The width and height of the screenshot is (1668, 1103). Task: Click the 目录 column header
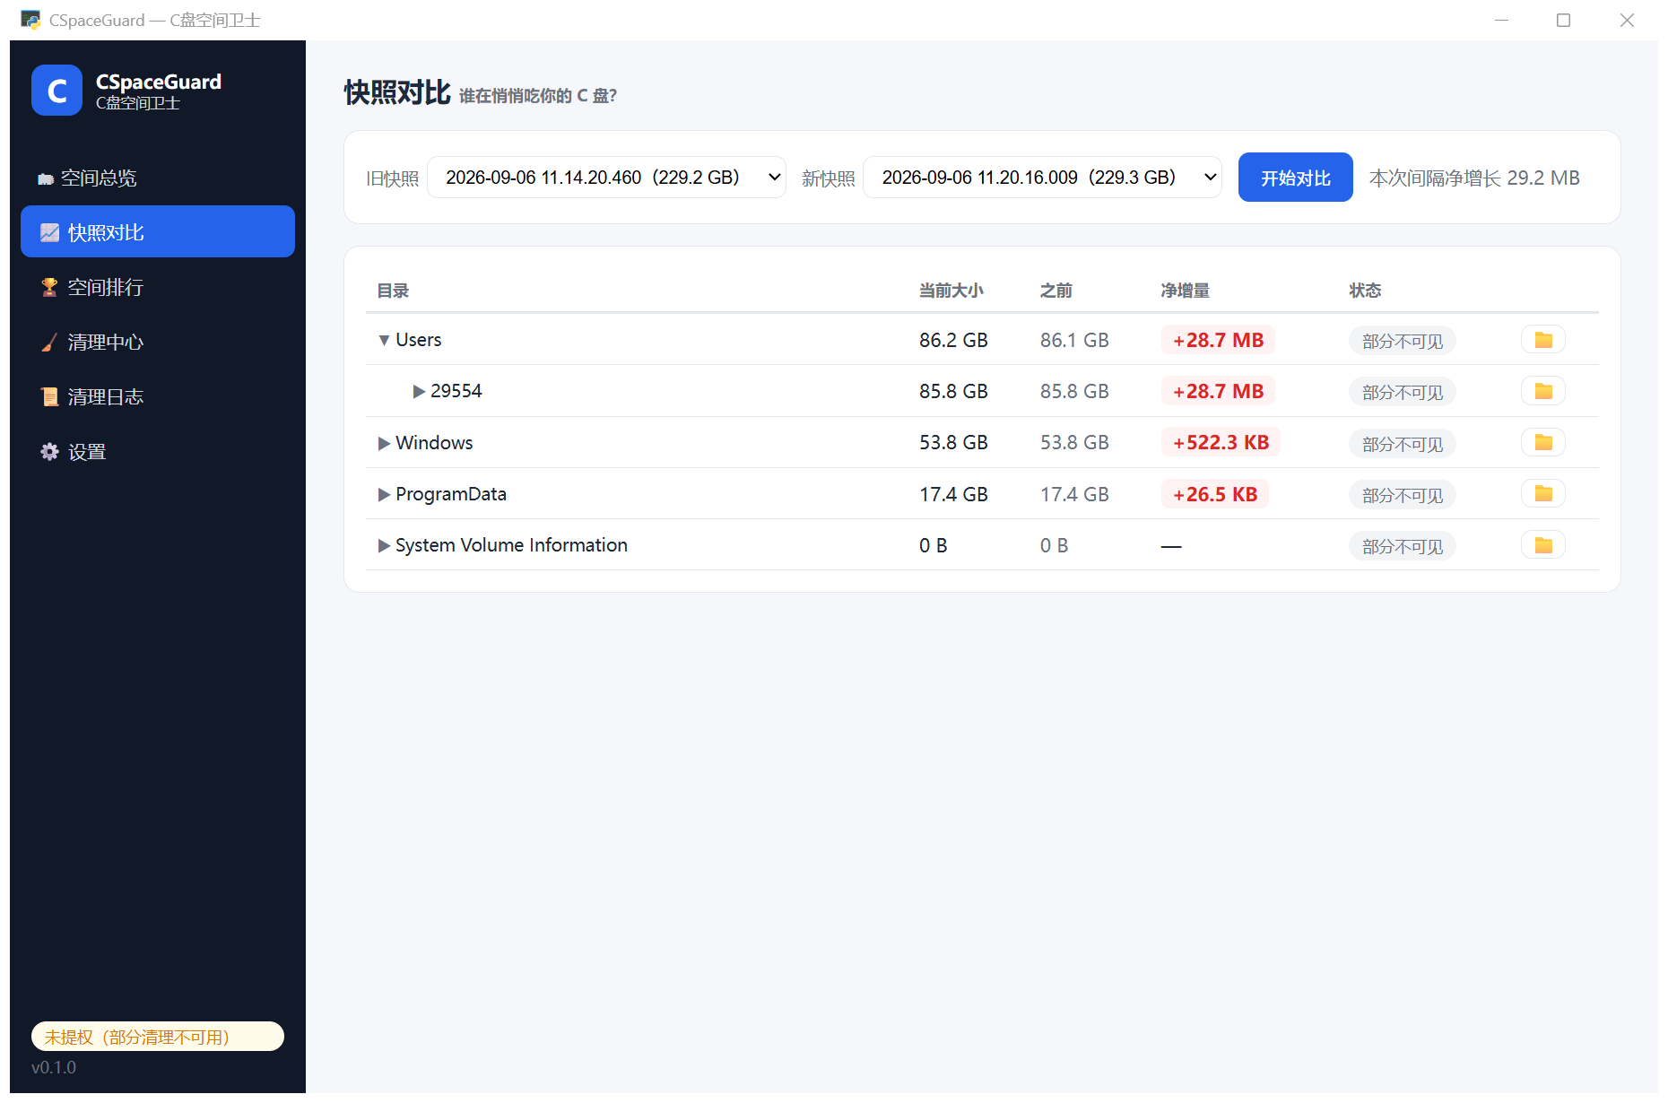pyautogui.click(x=393, y=291)
